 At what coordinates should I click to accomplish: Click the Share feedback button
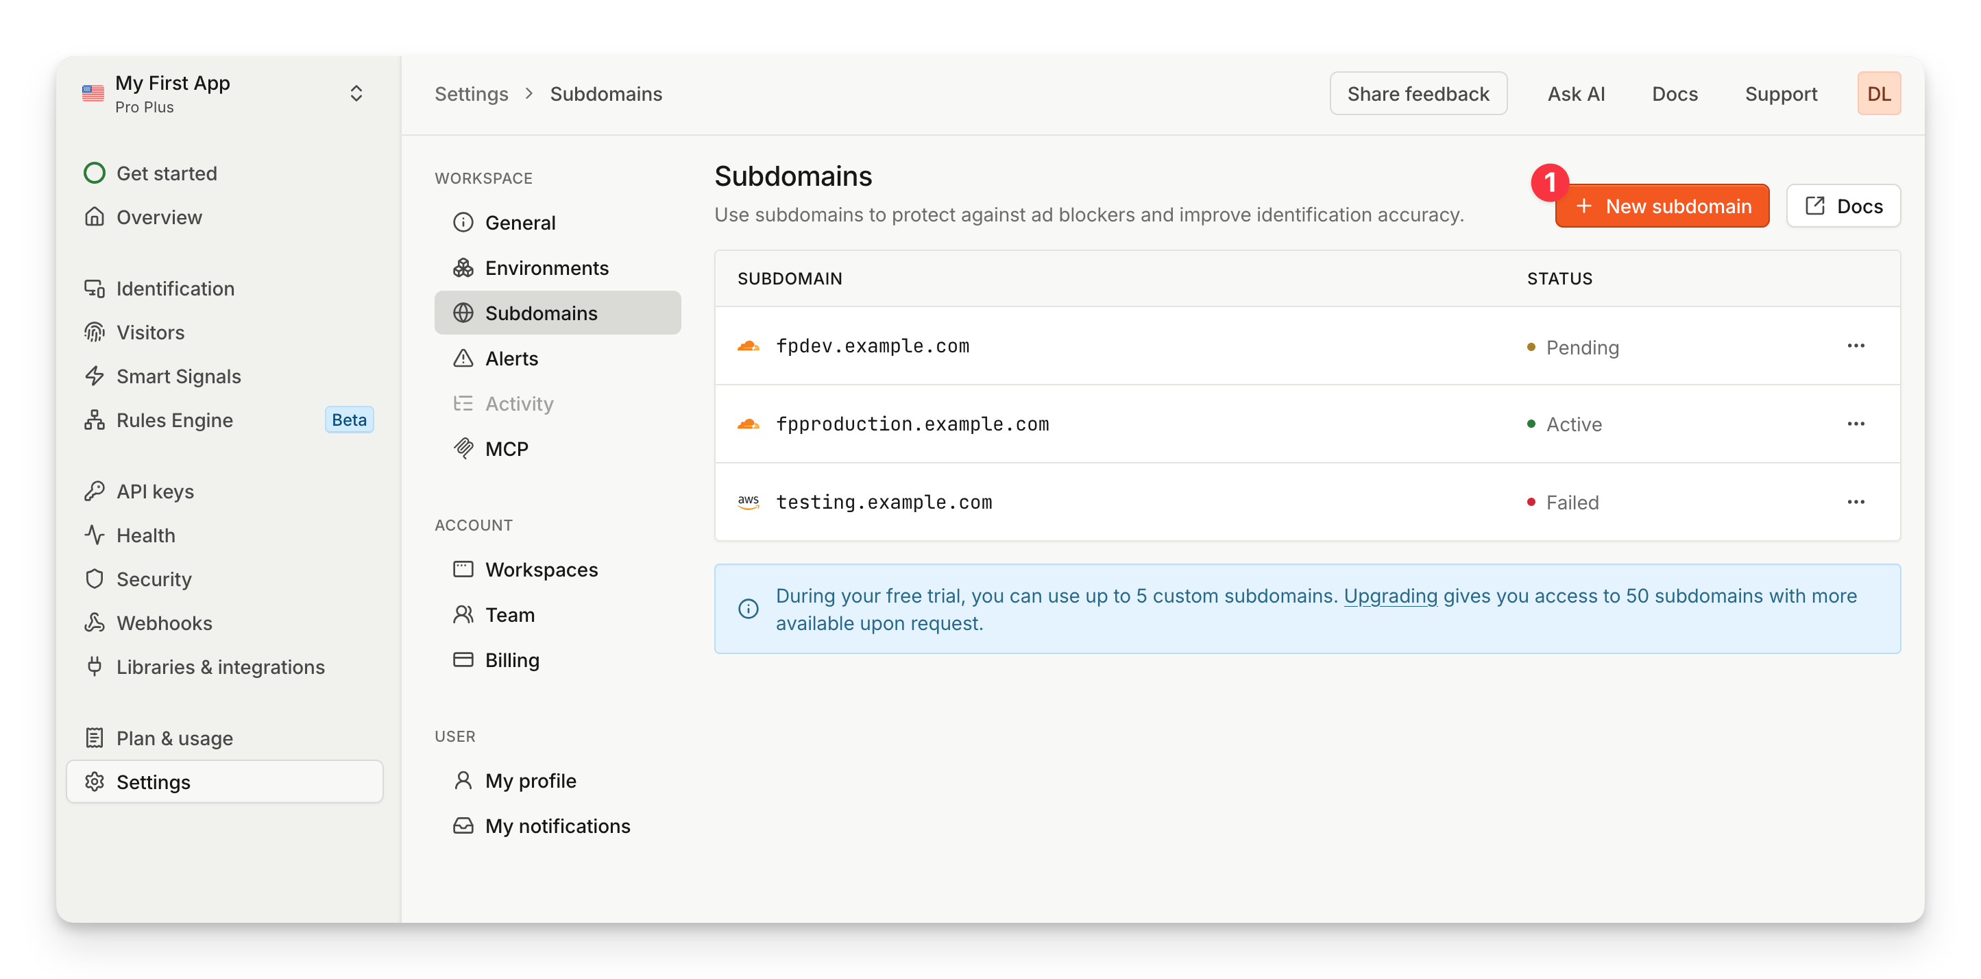coord(1418,93)
